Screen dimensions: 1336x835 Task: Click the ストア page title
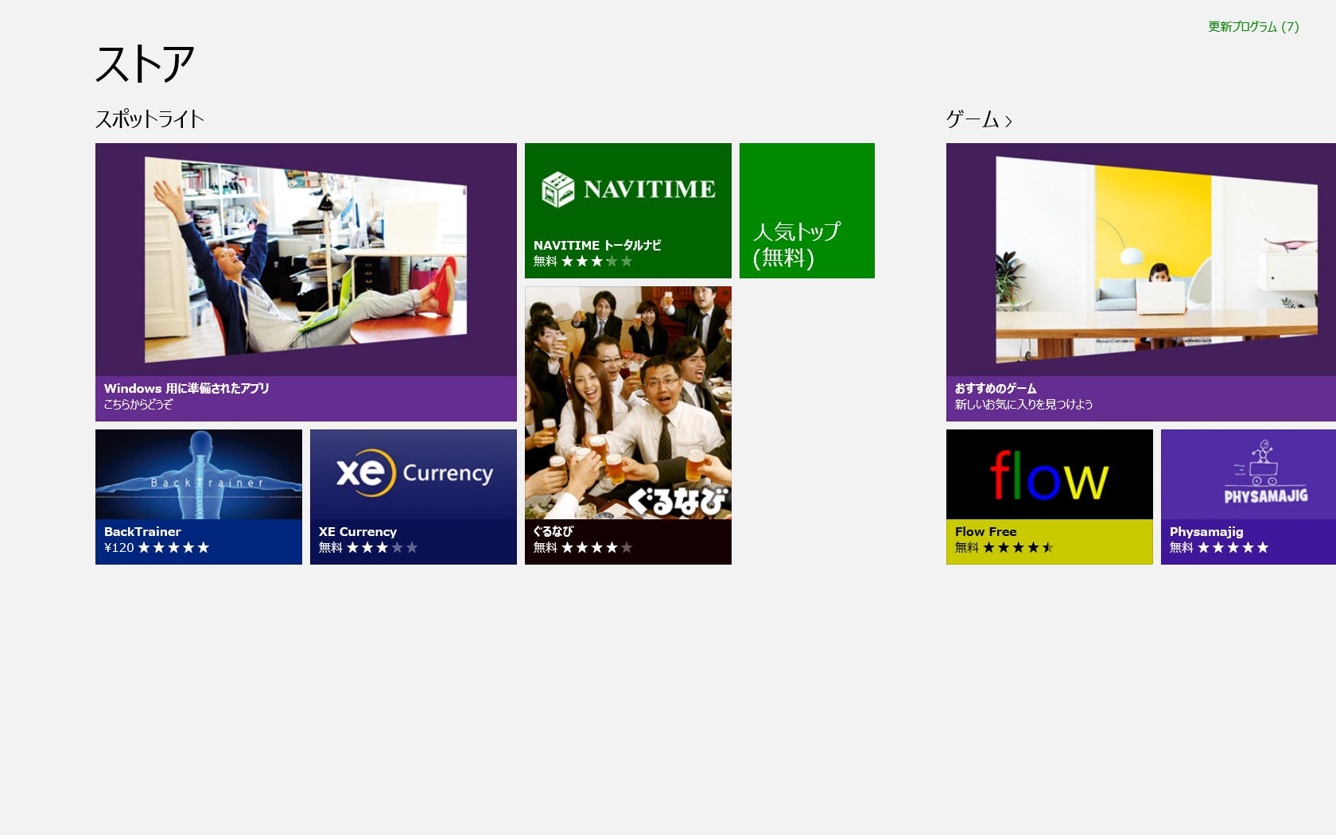click(145, 64)
